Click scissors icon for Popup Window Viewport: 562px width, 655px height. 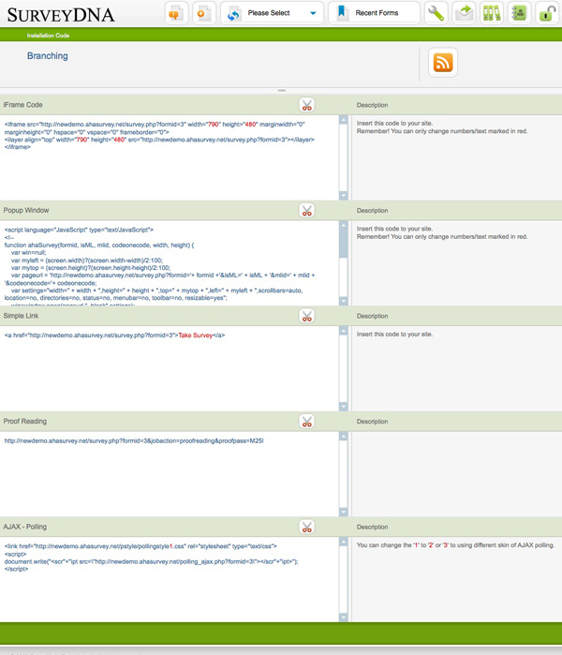[x=306, y=210]
